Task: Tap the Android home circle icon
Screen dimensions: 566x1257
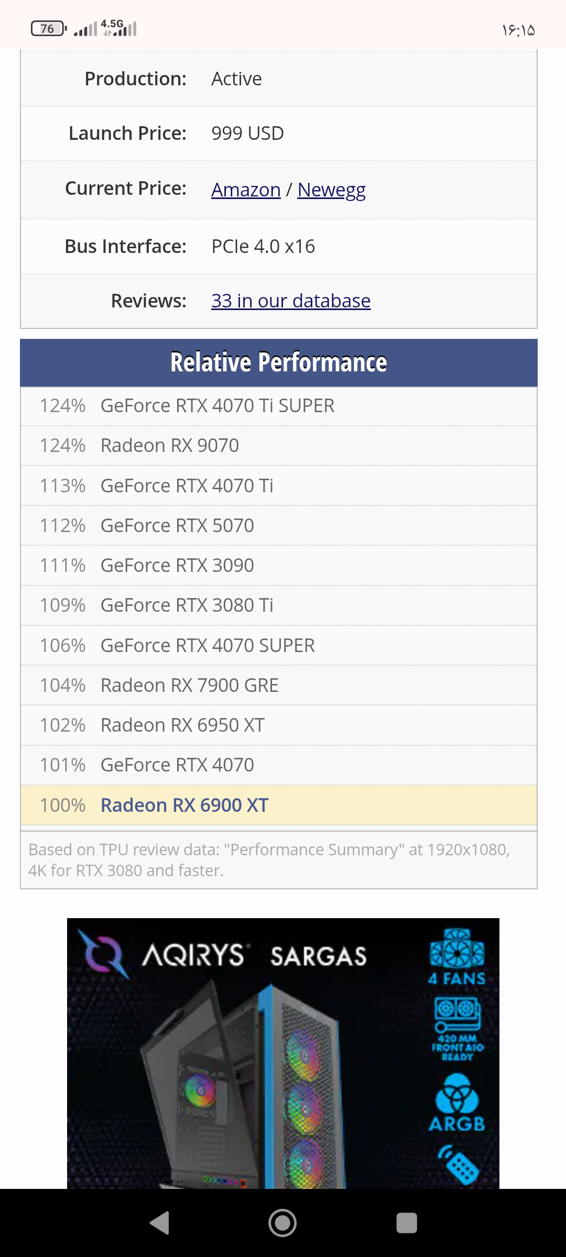Action: [282, 1223]
